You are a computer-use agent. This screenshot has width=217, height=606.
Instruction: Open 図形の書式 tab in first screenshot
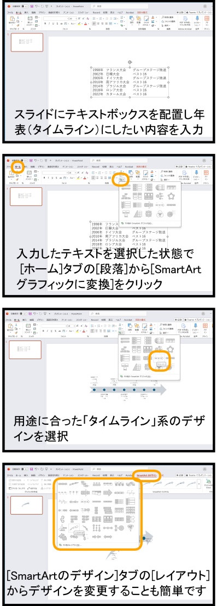[x=143, y=13]
